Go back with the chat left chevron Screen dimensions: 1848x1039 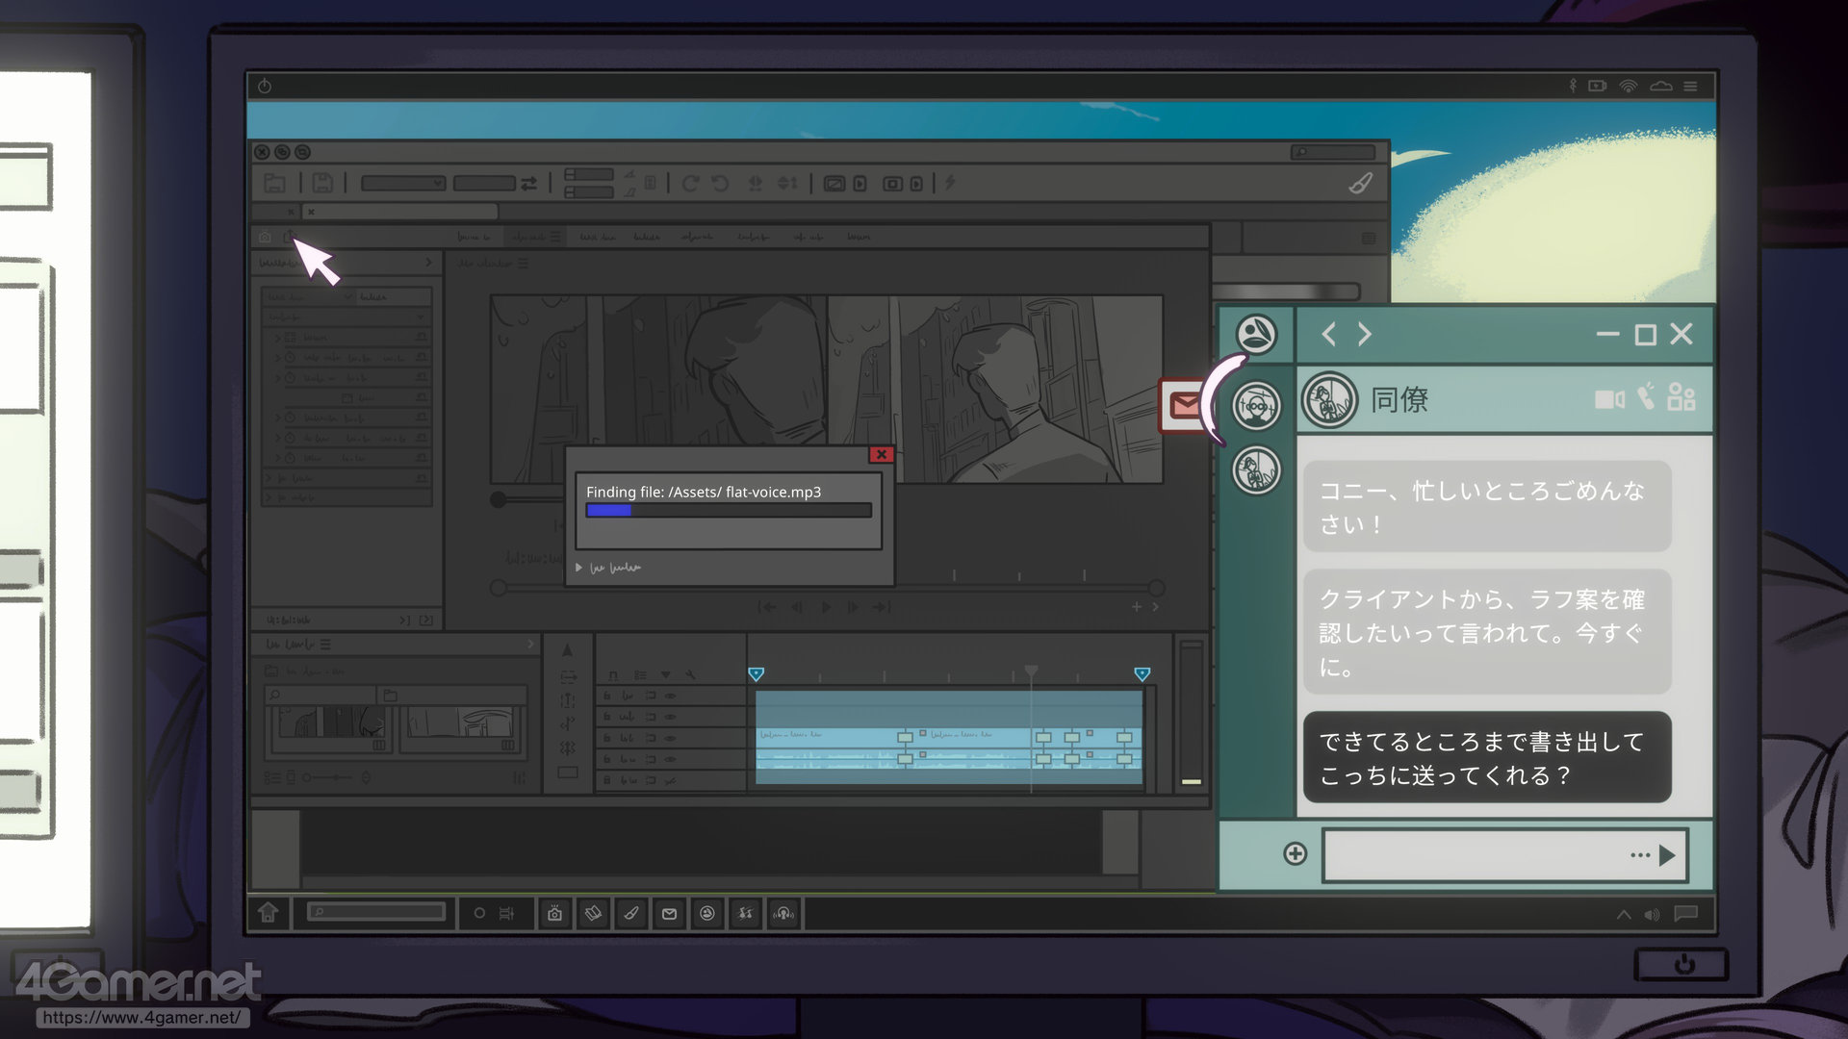point(1329,334)
